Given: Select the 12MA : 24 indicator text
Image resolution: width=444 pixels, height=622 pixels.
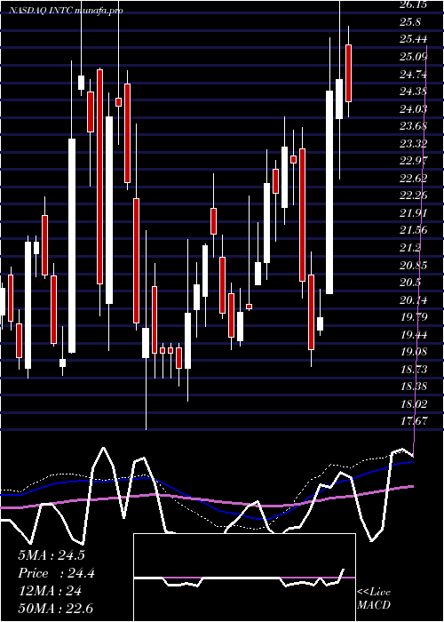Looking at the screenshot, I should coord(50,591).
